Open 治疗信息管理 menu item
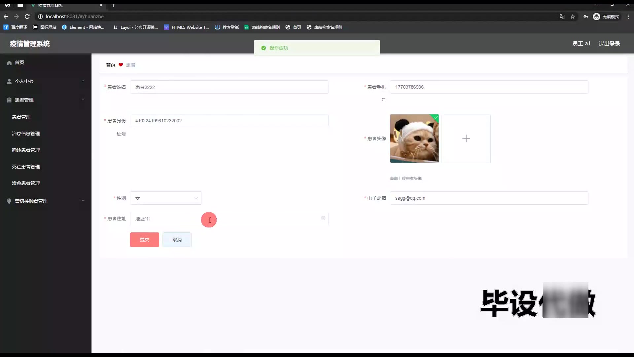The image size is (634, 357). 26,134
